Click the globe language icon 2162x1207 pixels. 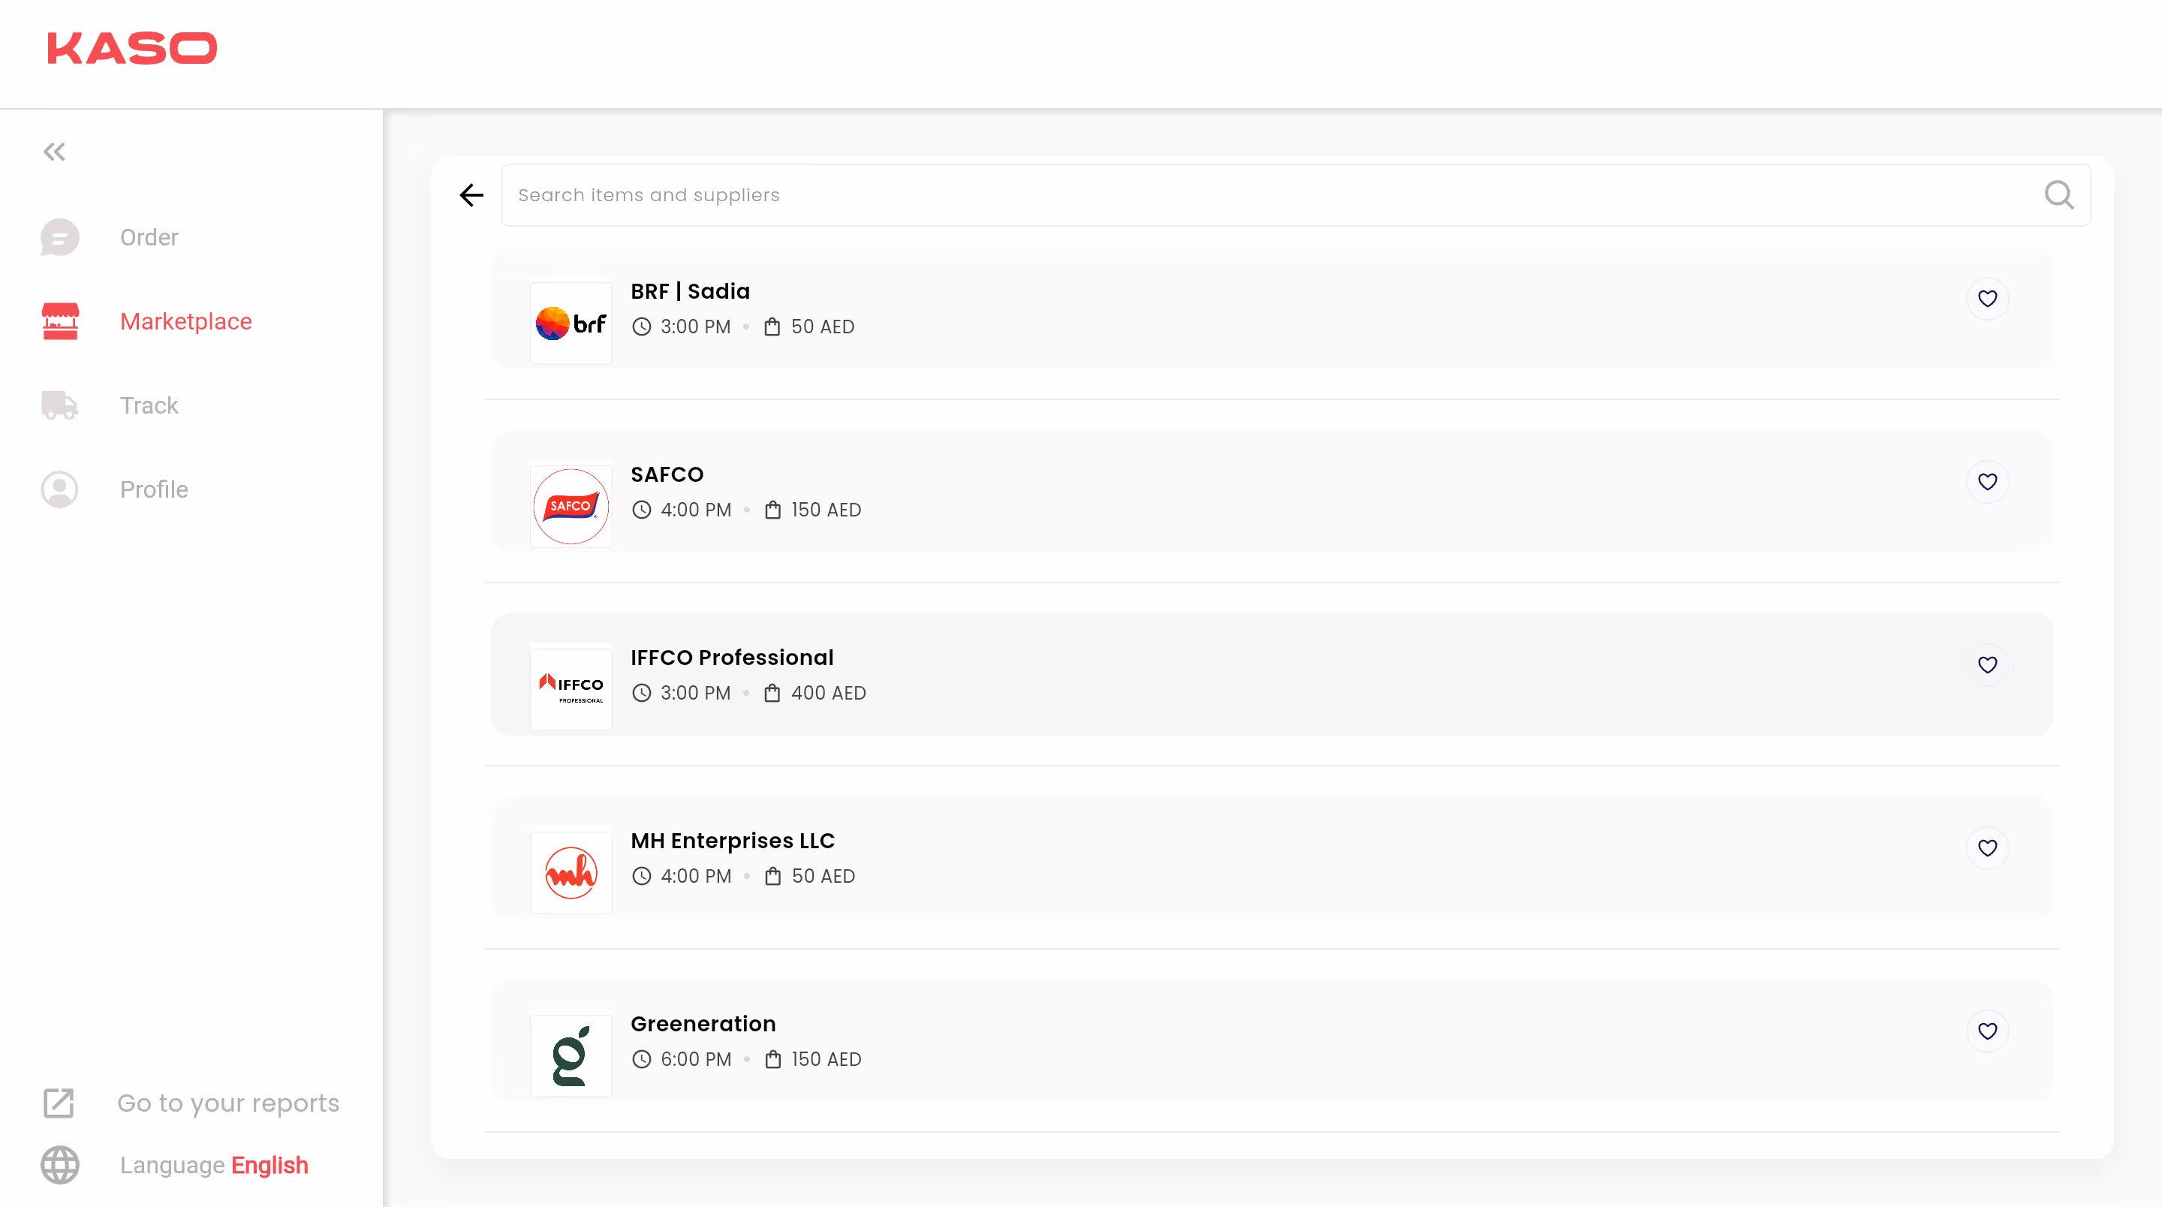[59, 1165]
